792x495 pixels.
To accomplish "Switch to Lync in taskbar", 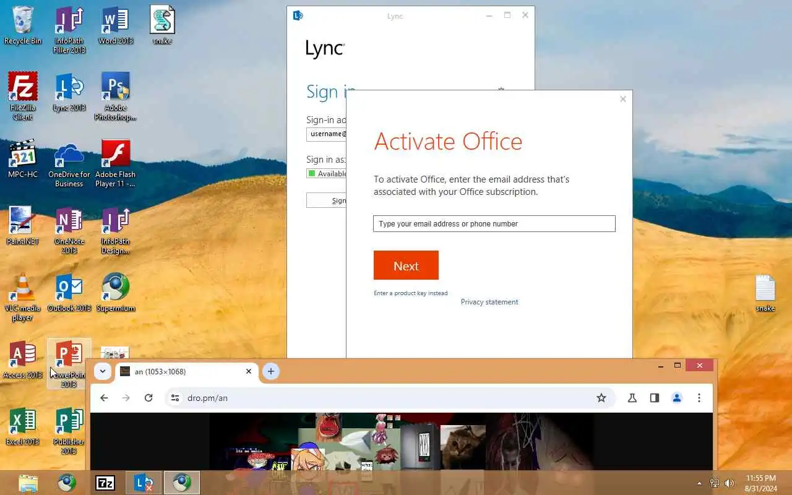I will [144, 483].
